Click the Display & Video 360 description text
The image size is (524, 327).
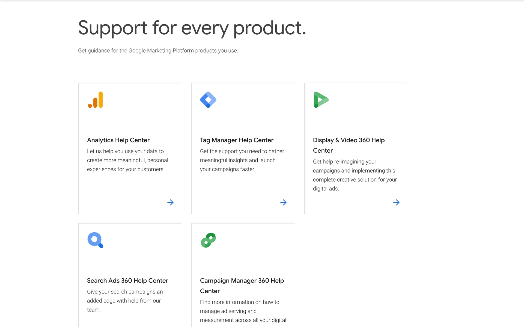point(355,175)
